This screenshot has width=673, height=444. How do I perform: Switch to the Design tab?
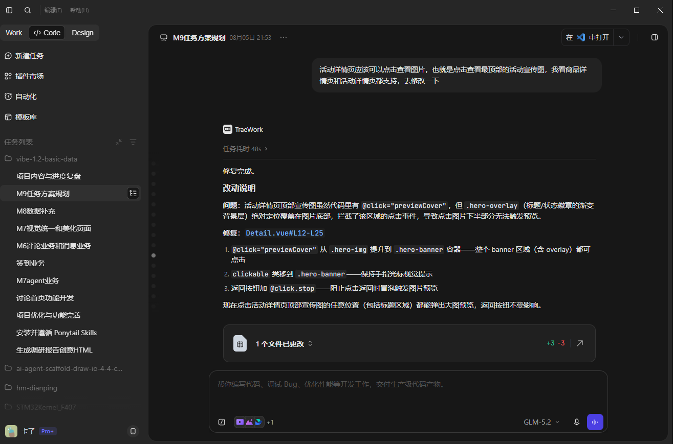(x=82, y=33)
